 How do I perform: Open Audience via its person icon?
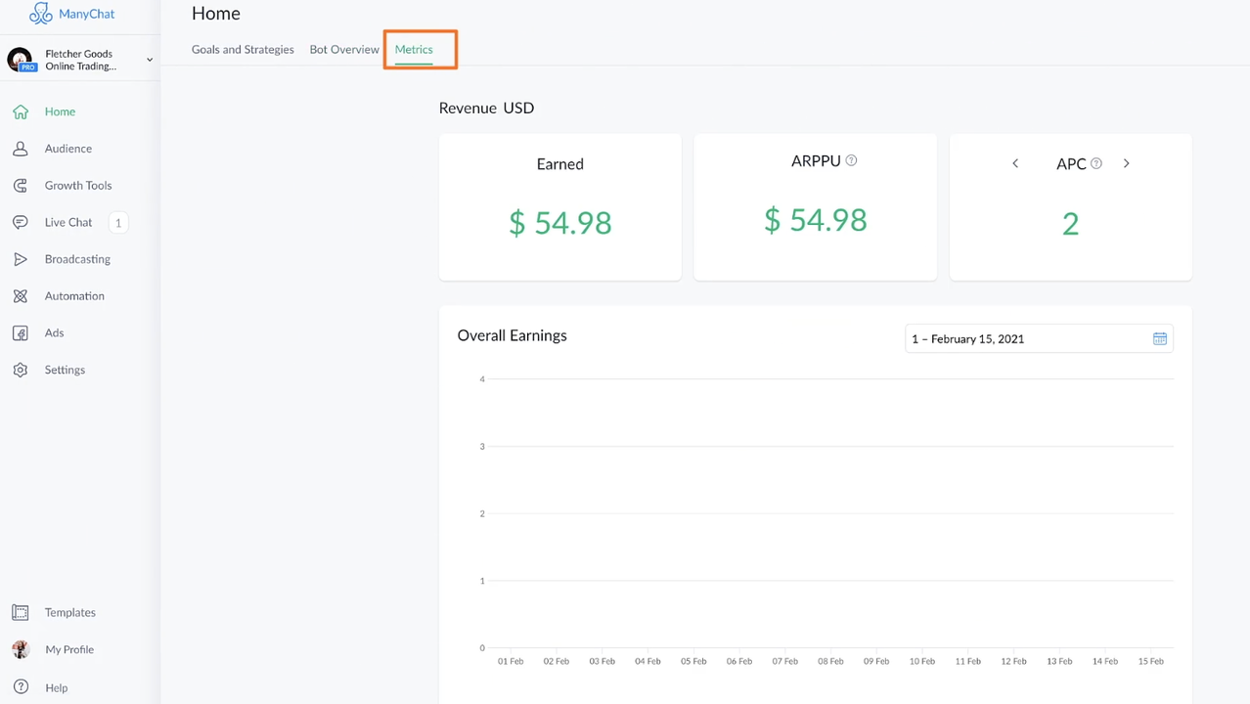pyautogui.click(x=21, y=149)
